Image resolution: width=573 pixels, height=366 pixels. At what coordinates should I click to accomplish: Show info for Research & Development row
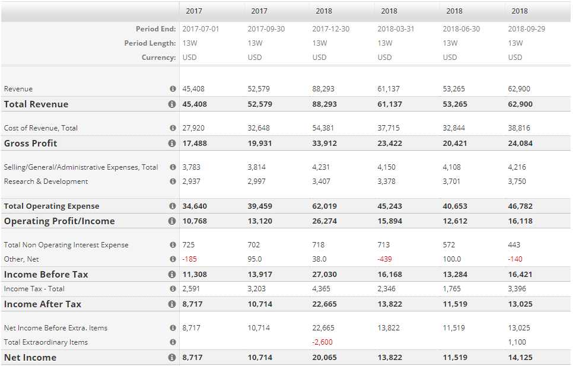pos(173,182)
